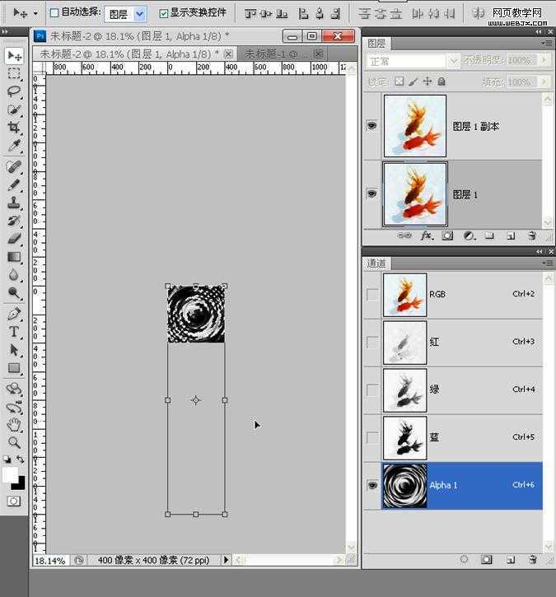Add layer style via fx icon
This screenshot has width=556, height=597.
pyautogui.click(x=427, y=236)
